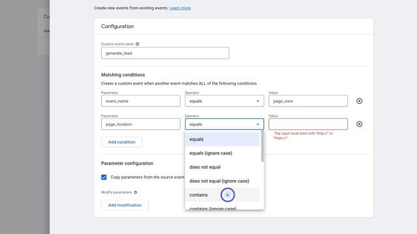
Task: Choose 'equals' from the operator list
Action: tap(222, 139)
